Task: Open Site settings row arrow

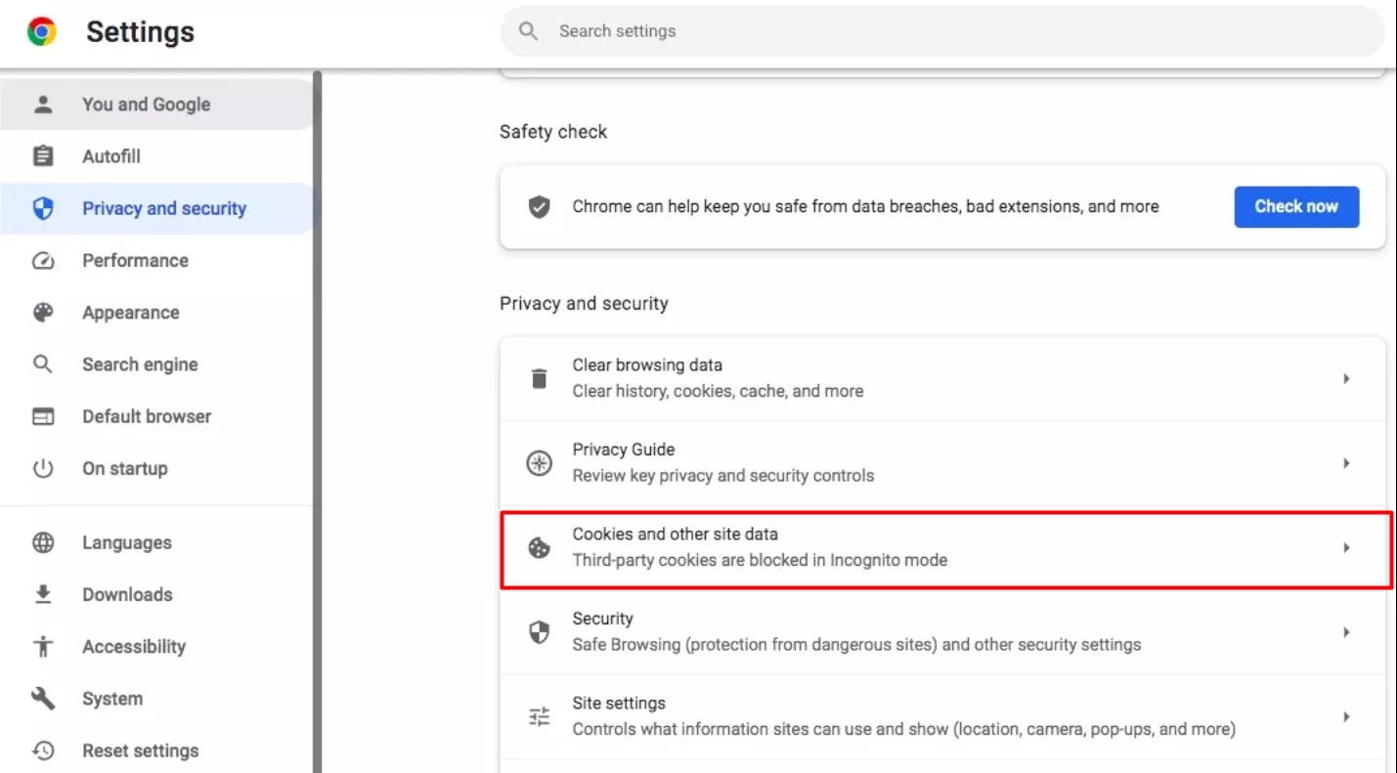Action: click(x=1346, y=717)
